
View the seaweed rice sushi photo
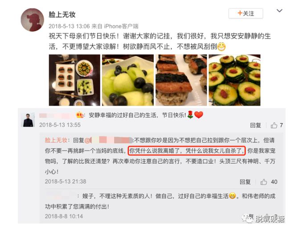[181, 80]
